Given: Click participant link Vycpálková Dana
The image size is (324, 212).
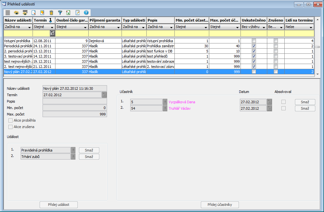Looking at the screenshot, I should (x=182, y=102).
